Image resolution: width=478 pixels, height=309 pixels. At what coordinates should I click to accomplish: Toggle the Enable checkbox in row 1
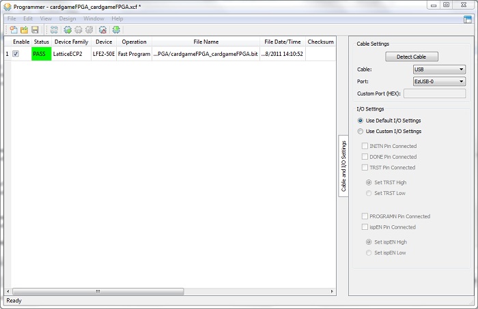(x=16, y=54)
